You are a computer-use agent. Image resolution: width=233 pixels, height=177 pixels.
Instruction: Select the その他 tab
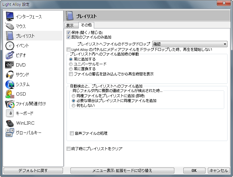click(x=86, y=25)
